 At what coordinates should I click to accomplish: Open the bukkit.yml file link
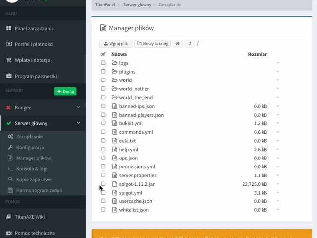click(x=130, y=123)
